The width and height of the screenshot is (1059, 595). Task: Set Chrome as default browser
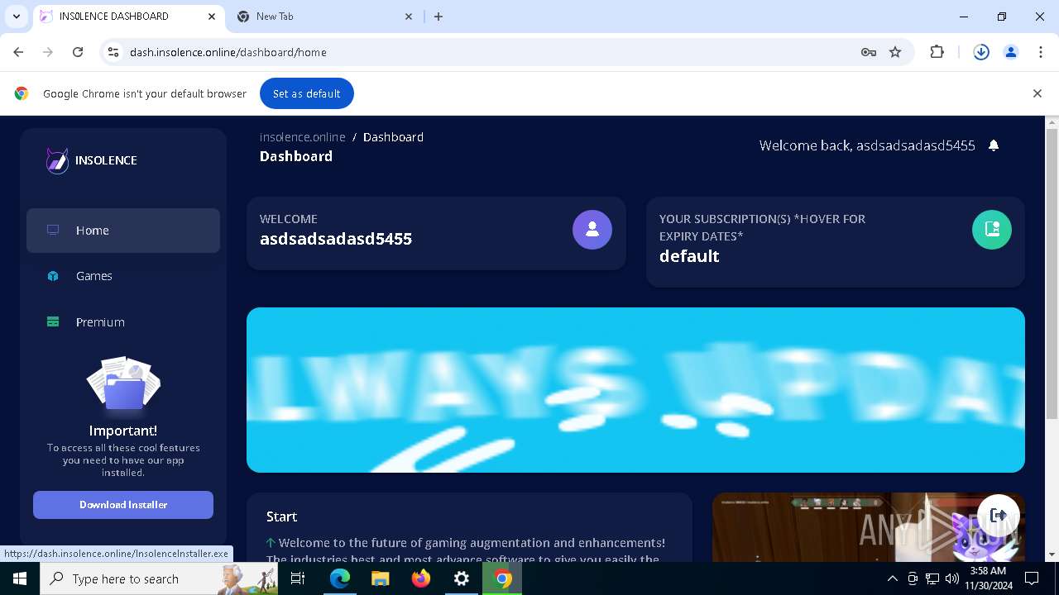[307, 93]
